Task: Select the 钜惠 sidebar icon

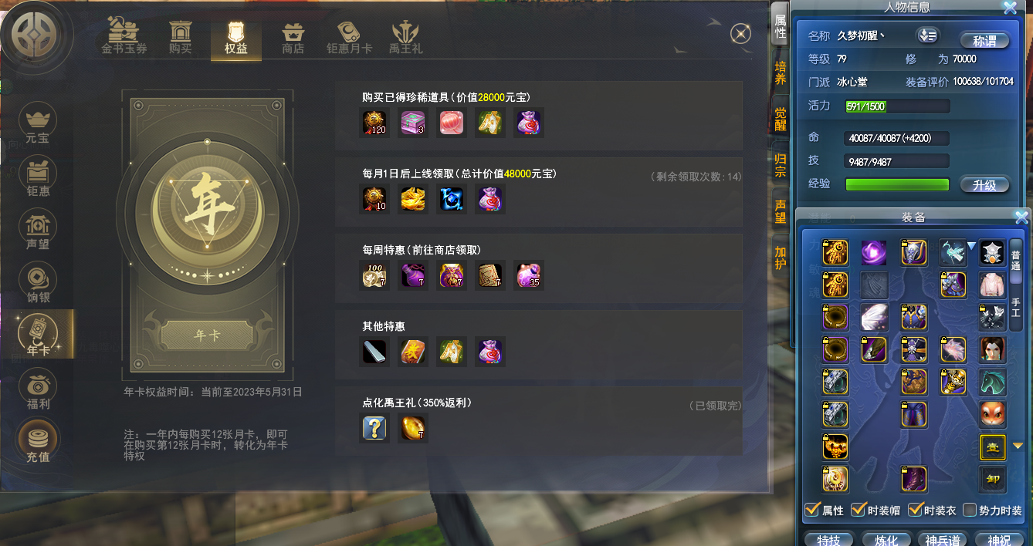Action: [38, 177]
